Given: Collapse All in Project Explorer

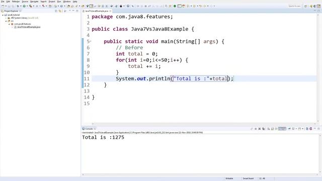Looking at the screenshot, I should pos(56,11).
